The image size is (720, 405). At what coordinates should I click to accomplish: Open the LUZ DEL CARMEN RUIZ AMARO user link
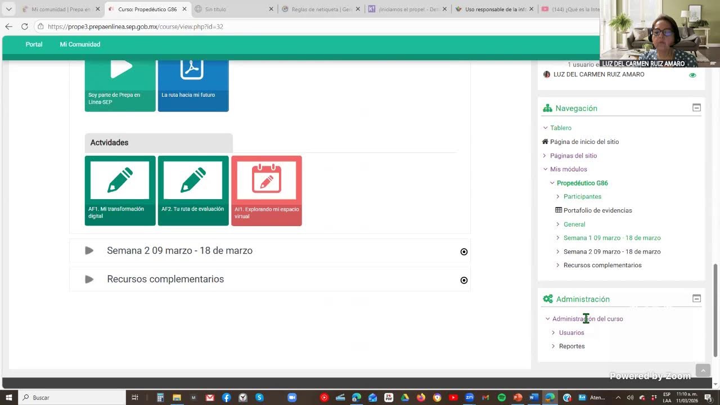coord(598,74)
